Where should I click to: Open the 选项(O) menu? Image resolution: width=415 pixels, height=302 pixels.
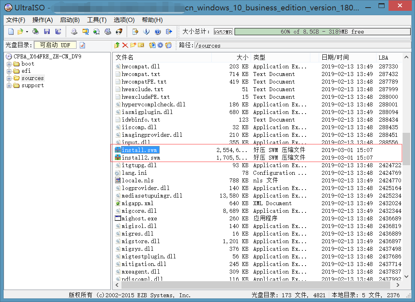click(x=124, y=20)
